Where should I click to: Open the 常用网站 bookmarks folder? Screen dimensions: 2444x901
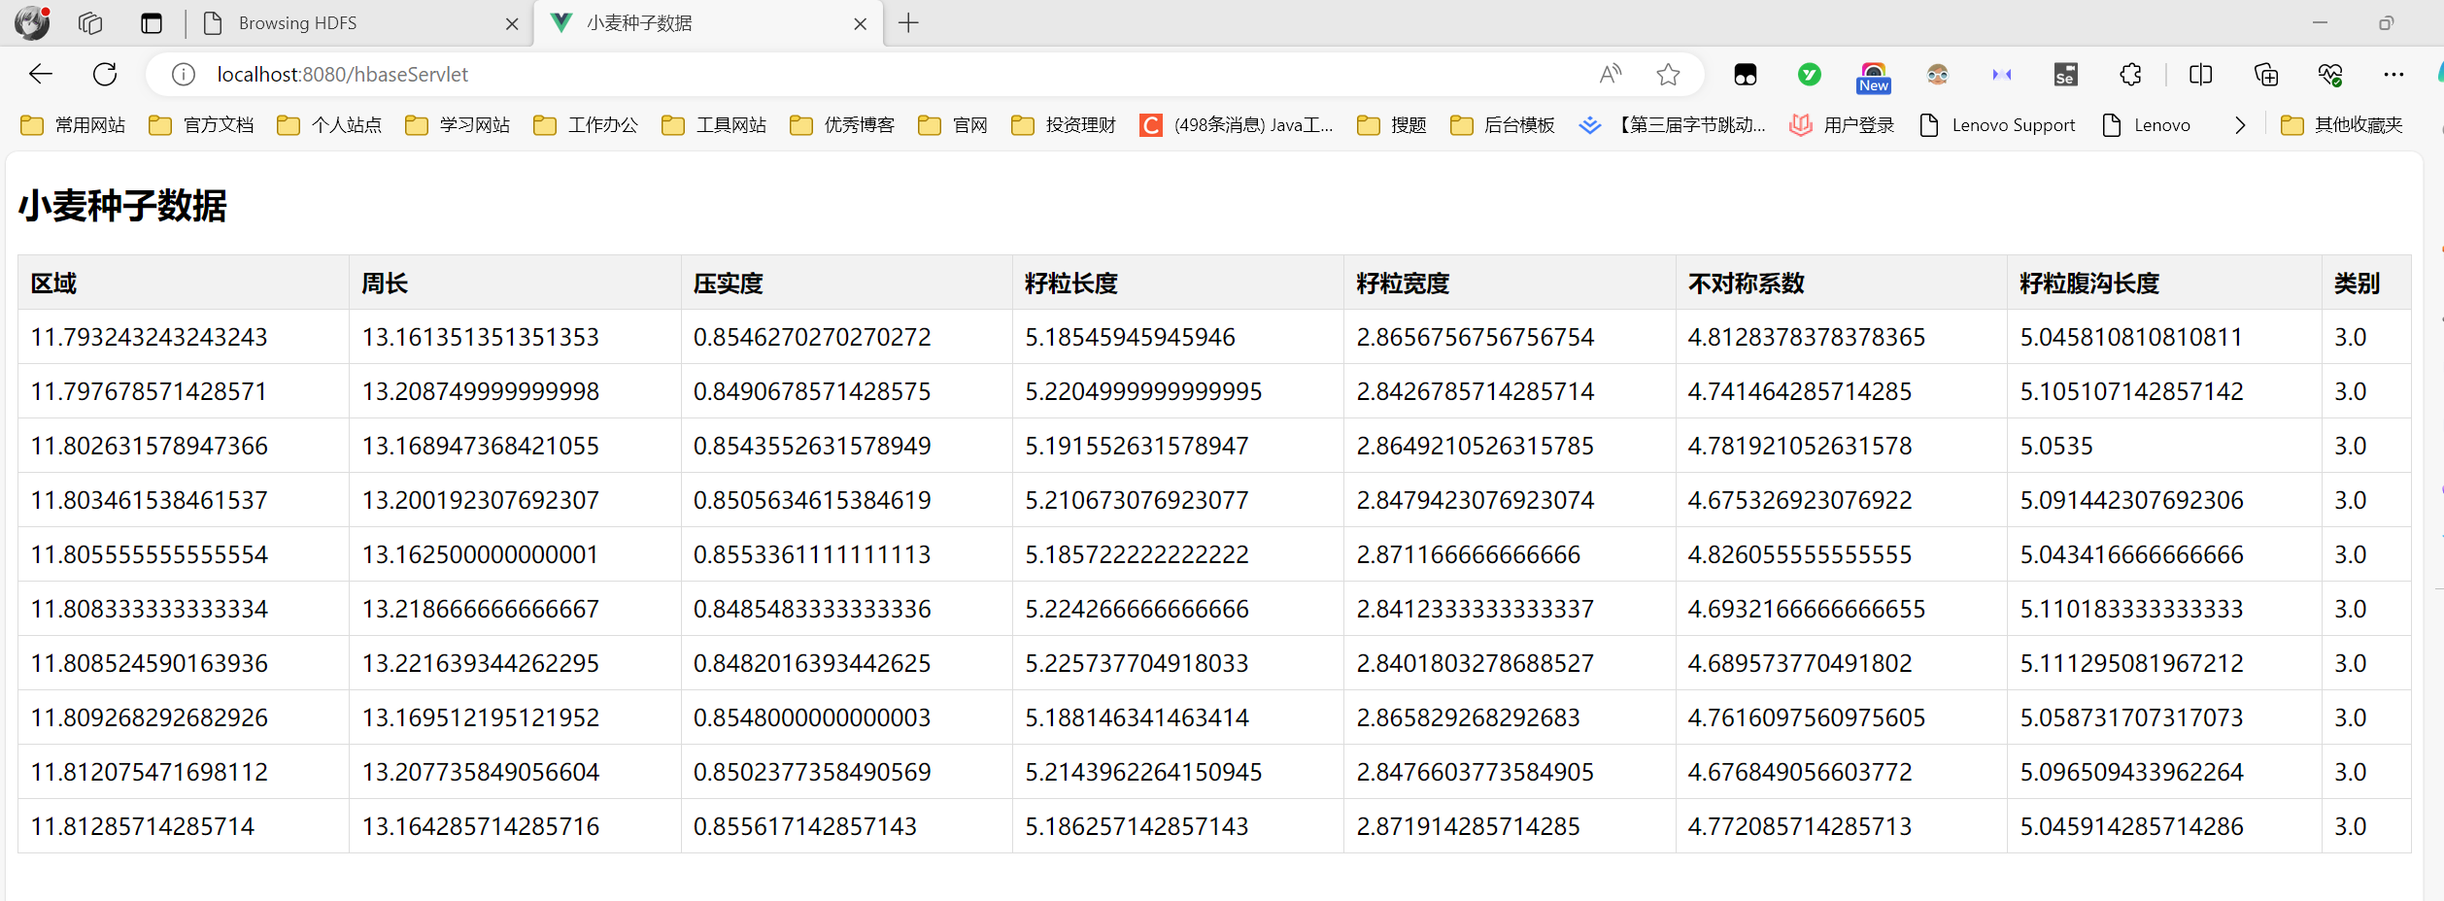click(73, 124)
